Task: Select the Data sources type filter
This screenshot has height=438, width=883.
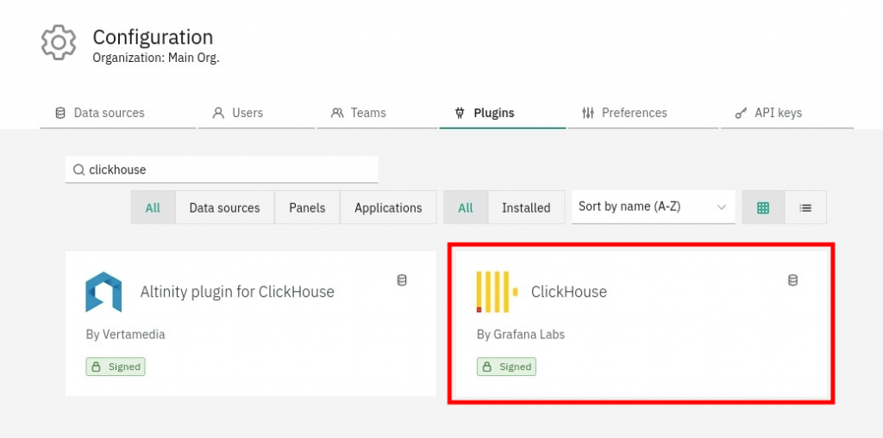Action: pos(224,207)
